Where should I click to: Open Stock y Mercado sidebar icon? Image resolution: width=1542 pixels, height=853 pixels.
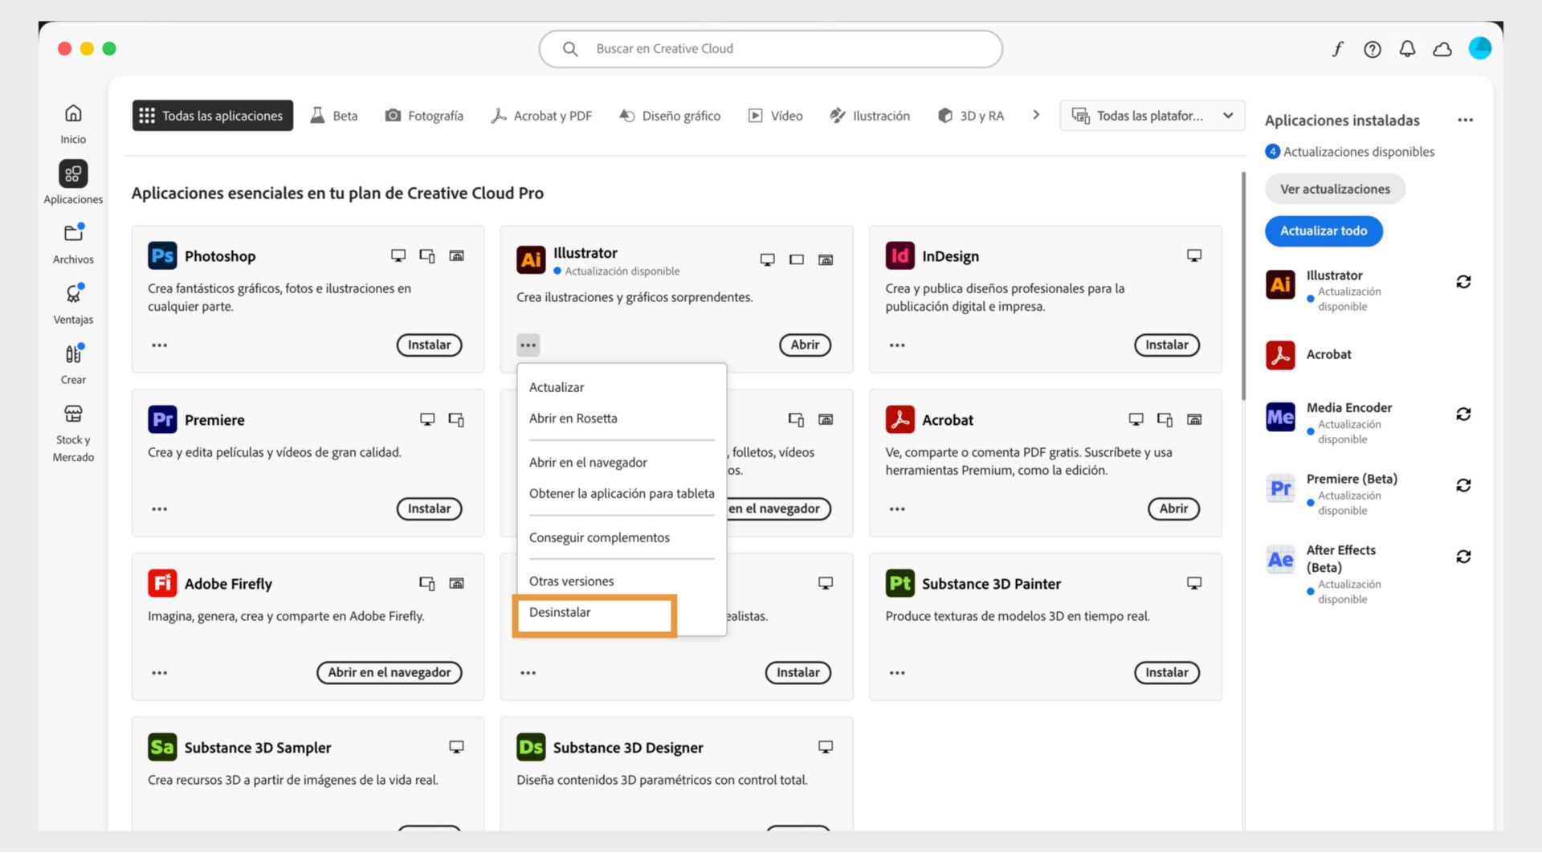(x=73, y=414)
